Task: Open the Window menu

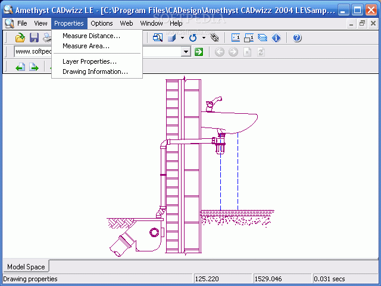Action: (x=151, y=23)
